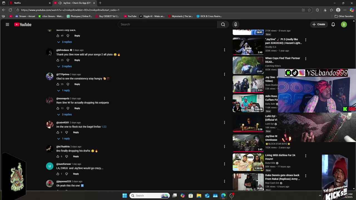The width and height of the screenshot is (356, 200).
Task: Click the YouTube search input field
Action: click(x=168, y=24)
